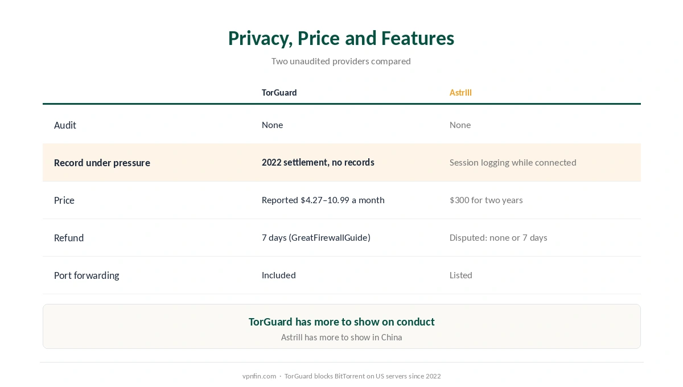Viewport: 683px width, 387px height.
Task: Select the "Included" port forwarding cell
Action: coord(278,275)
